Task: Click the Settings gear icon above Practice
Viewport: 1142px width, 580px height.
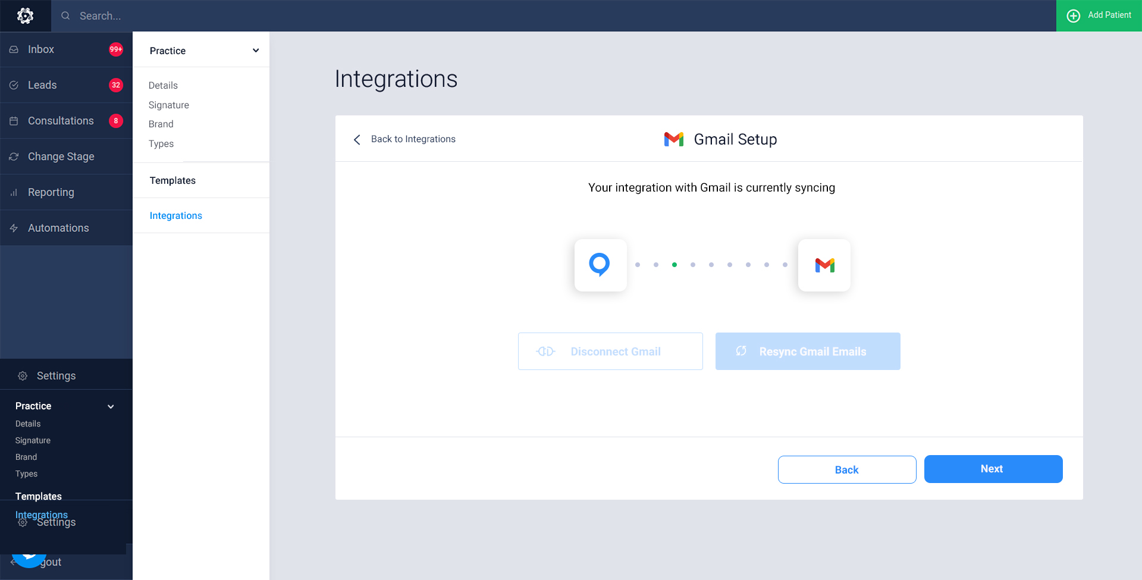Action: pyautogui.click(x=23, y=376)
